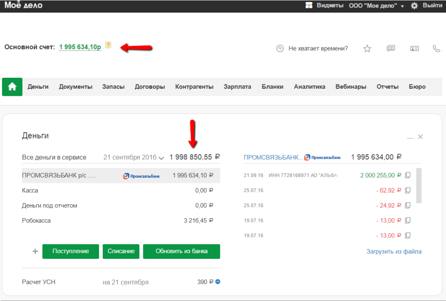Open the ООО "Мое дело" company dropdown

click(377, 6)
